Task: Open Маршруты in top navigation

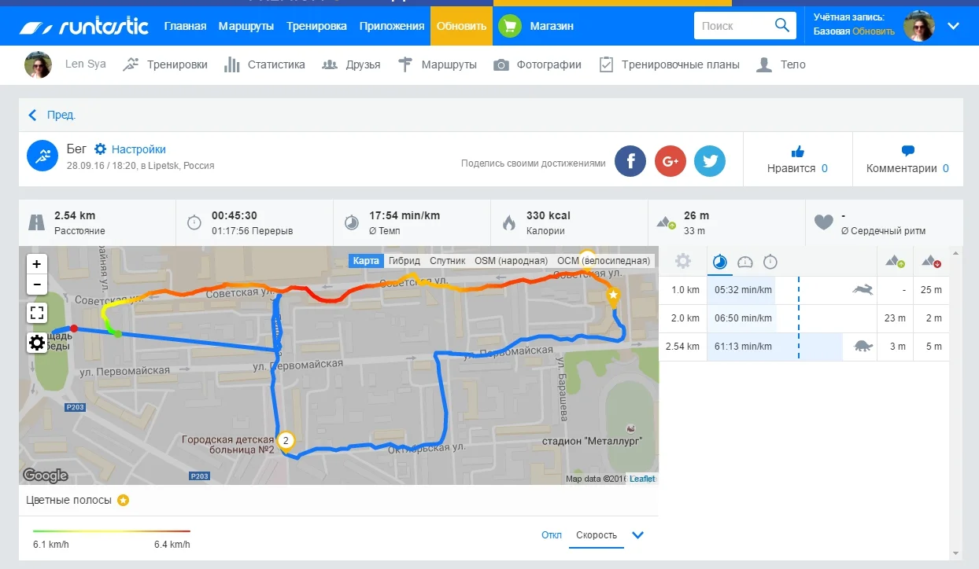Action: (x=246, y=26)
